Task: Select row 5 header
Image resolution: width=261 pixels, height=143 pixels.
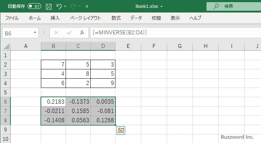Action: (5, 92)
